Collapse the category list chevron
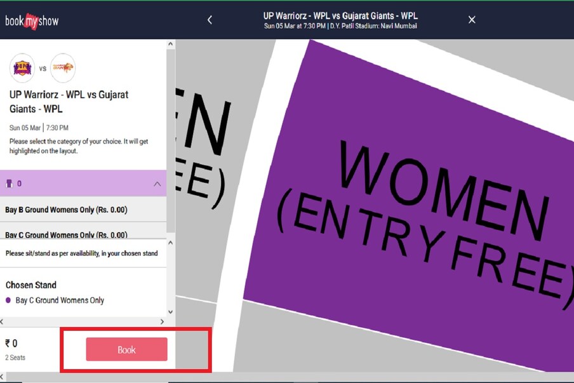Screen dimensions: 574x383 [157, 184]
